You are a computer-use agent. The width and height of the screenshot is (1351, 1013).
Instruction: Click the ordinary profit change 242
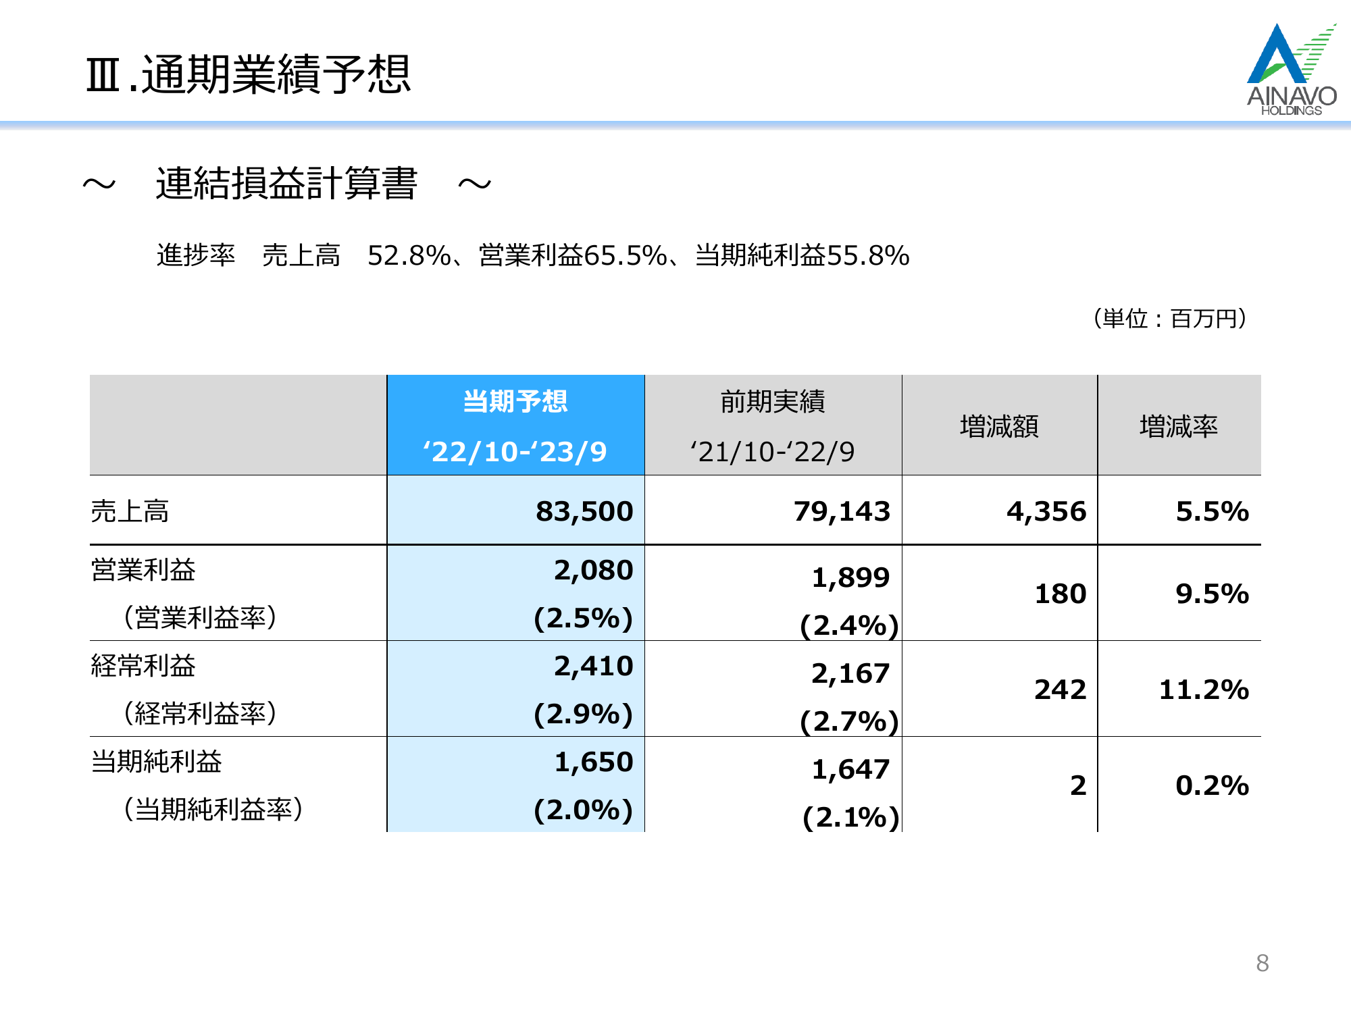coord(1061,690)
